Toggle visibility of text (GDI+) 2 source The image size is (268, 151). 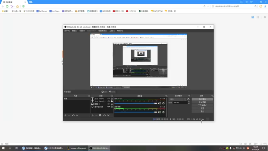click(109, 101)
